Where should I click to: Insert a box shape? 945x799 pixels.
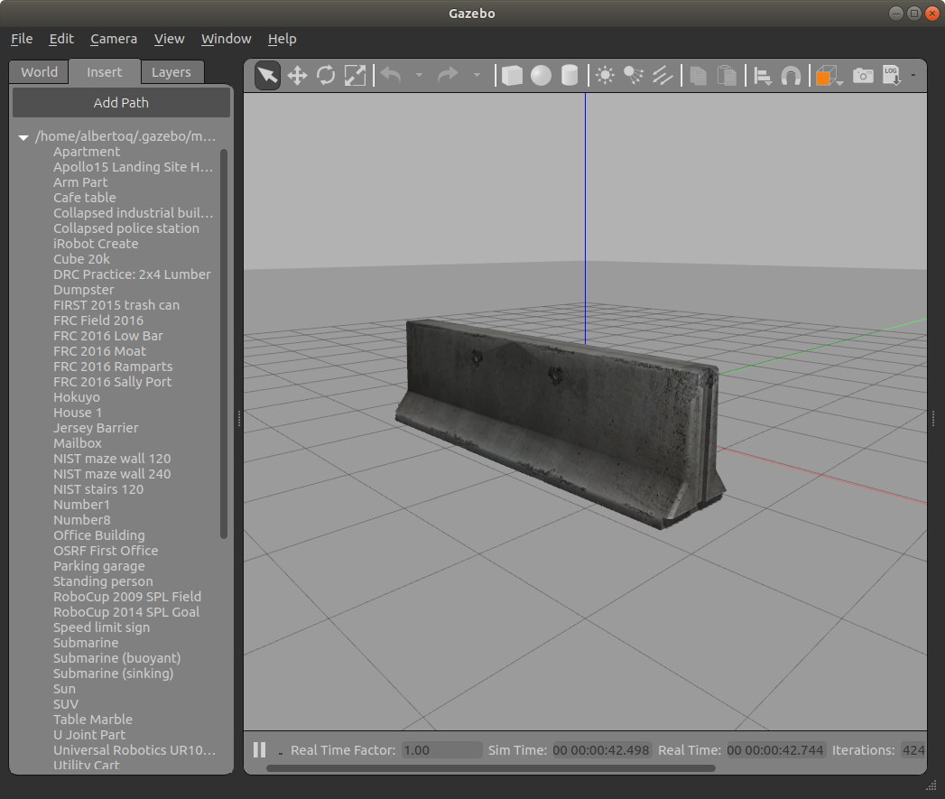pos(513,75)
